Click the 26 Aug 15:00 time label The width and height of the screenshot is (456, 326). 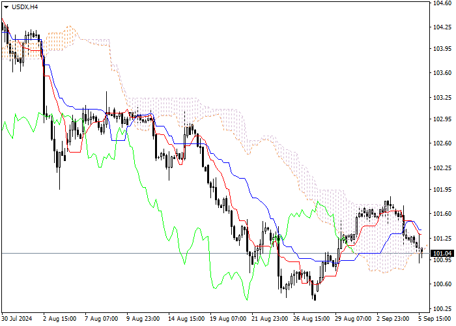pyautogui.click(x=311, y=318)
